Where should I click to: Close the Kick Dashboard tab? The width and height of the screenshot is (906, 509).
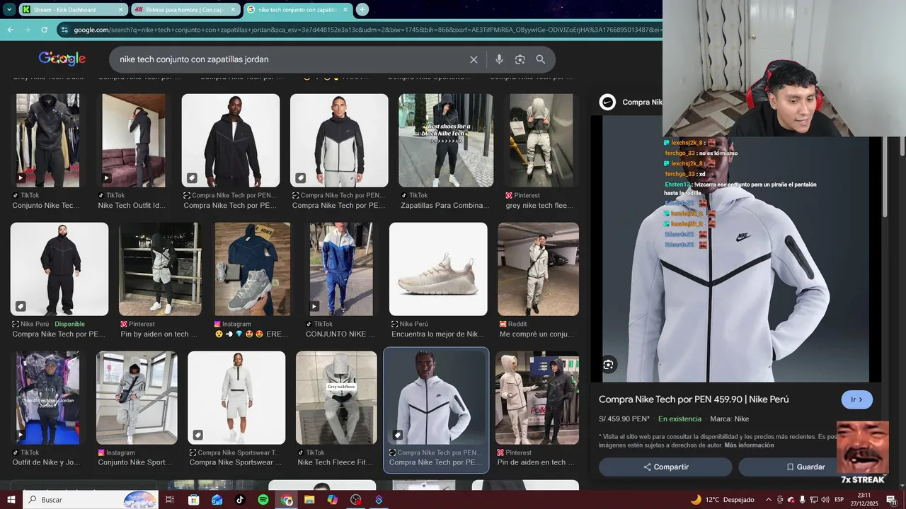(x=120, y=10)
